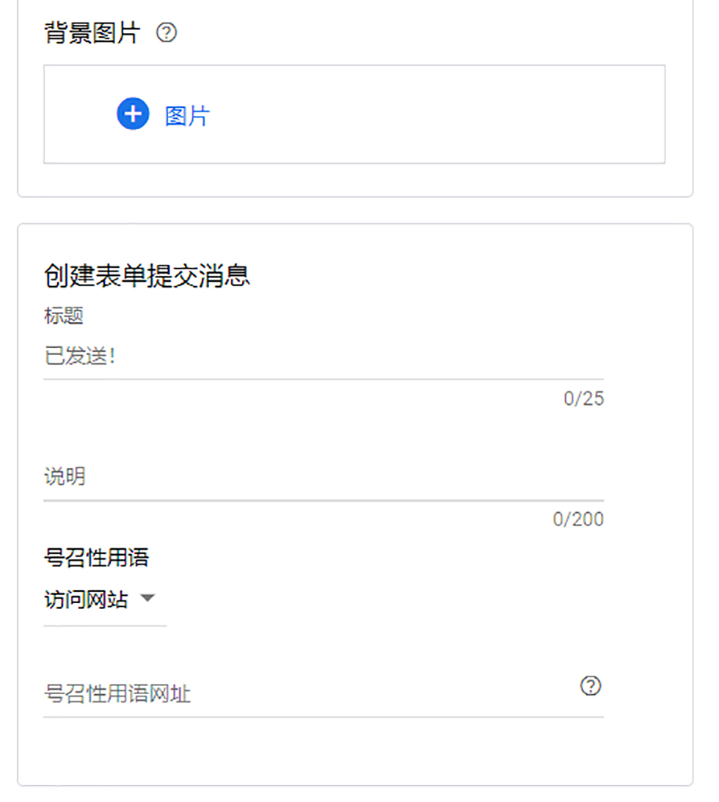The image size is (719, 802).
Task: Click the 号召性用语 label
Action: point(96,558)
